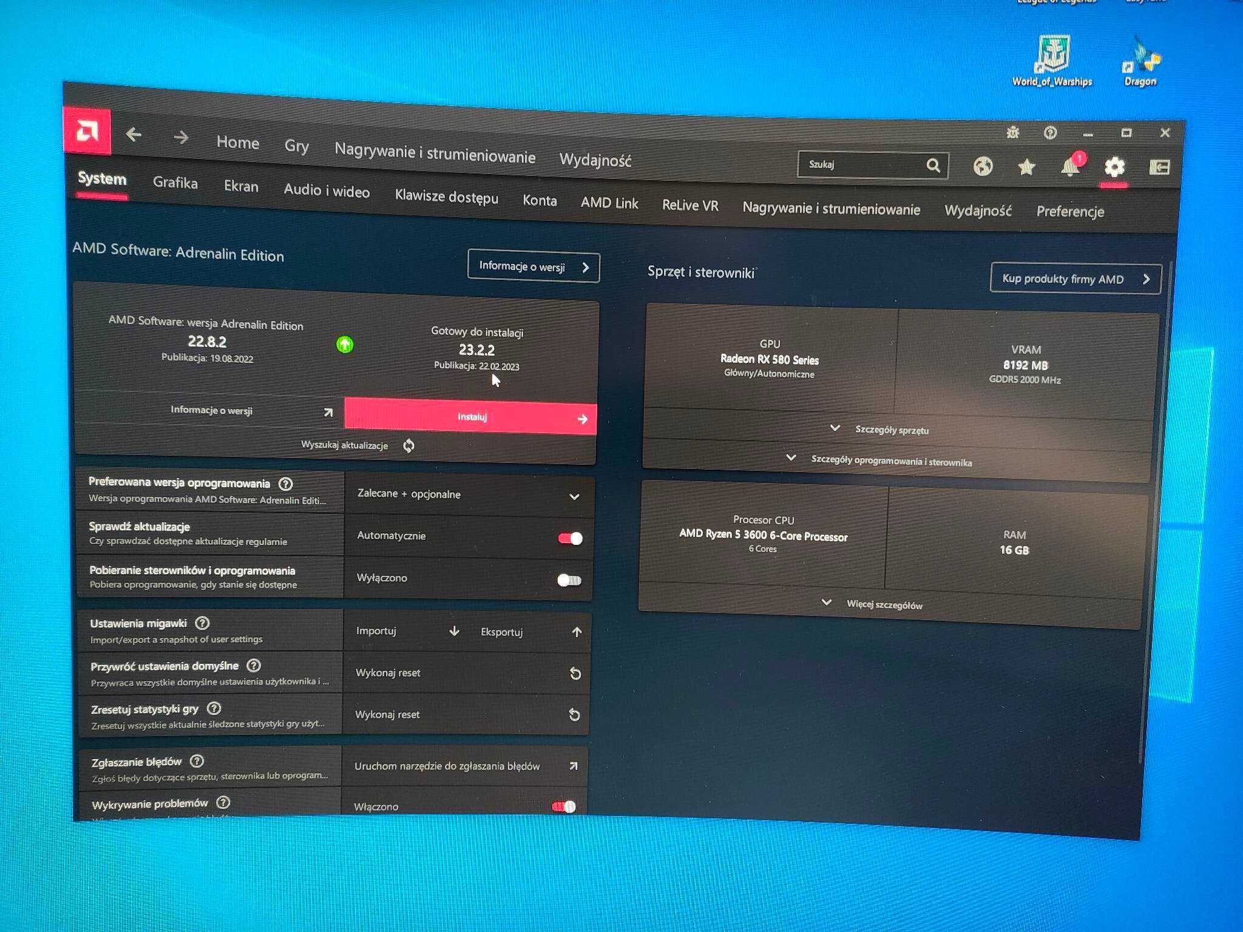
Task: Open Dragon desktop shortcut
Action: pyautogui.click(x=1140, y=62)
